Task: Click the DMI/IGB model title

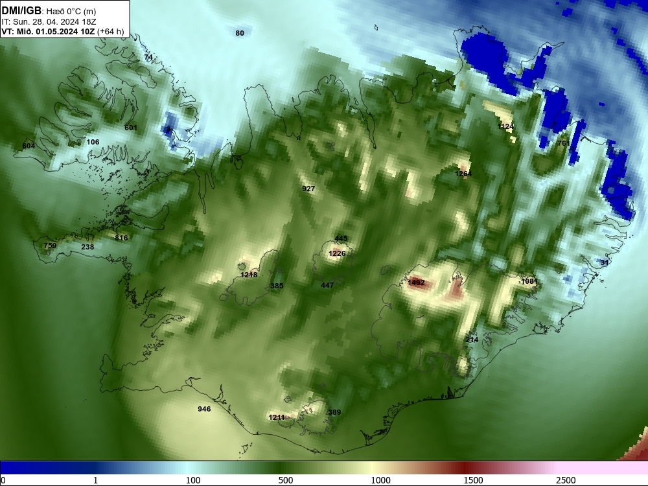Action: (x=21, y=10)
